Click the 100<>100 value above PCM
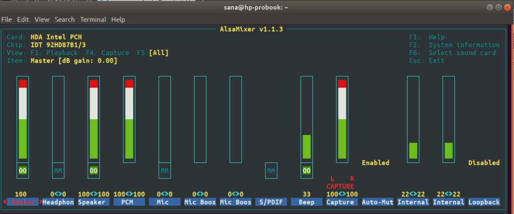 coord(129,194)
